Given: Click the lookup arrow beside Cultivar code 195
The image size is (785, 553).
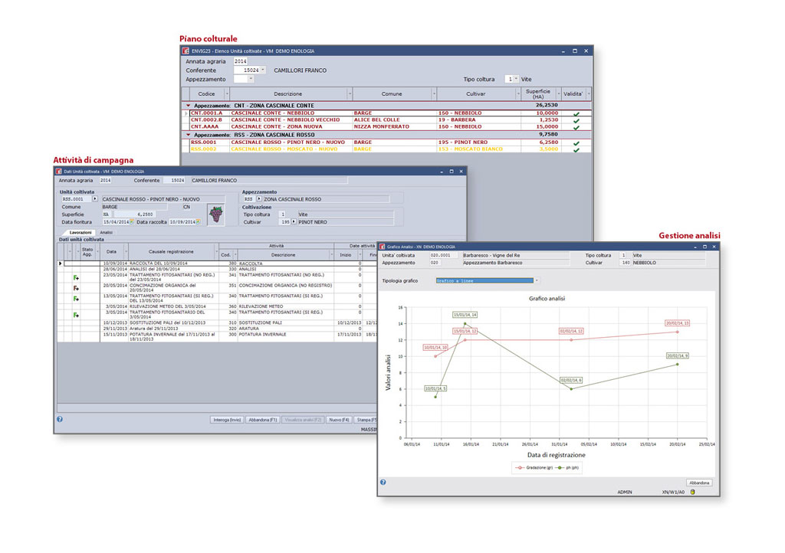Looking at the screenshot, I should [x=294, y=222].
